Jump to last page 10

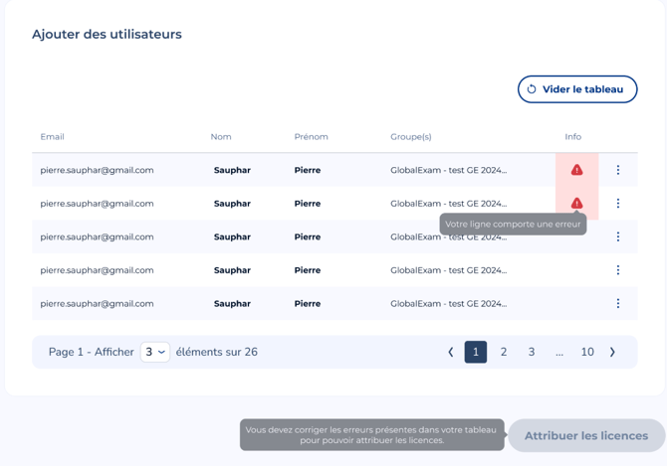coord(587,352)
